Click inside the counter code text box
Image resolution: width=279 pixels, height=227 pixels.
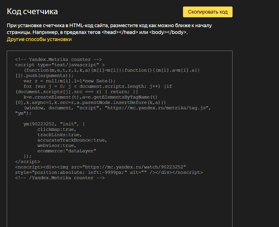point(120,139)
